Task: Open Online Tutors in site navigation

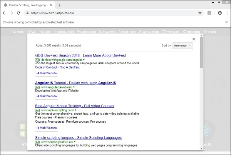Action: point(127,32)
